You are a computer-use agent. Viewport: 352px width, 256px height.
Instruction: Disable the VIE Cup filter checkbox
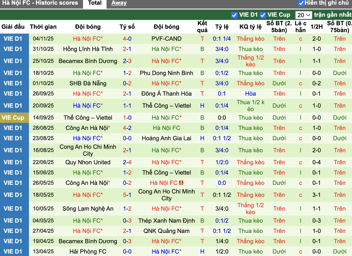263,15
